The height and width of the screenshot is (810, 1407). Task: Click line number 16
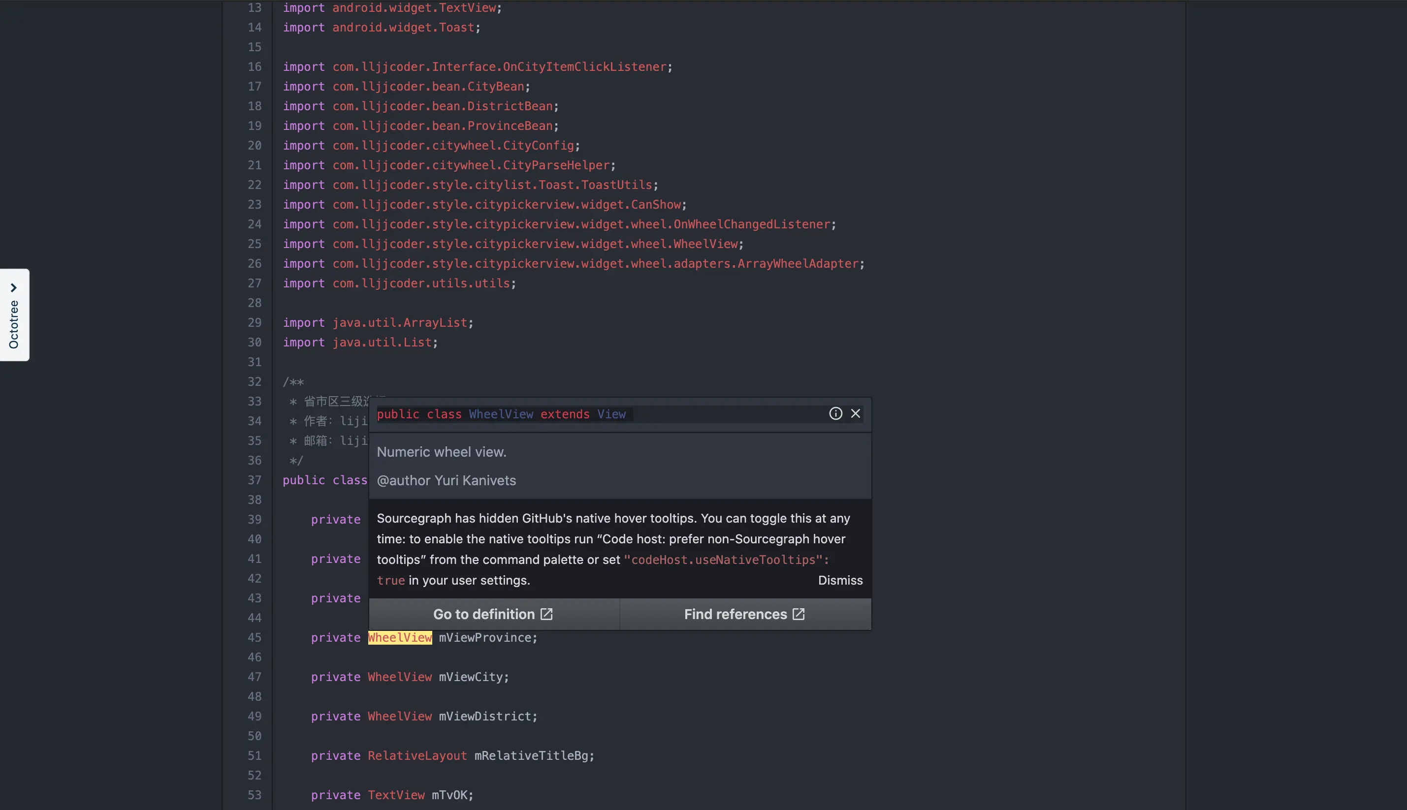tap(255, 67)
